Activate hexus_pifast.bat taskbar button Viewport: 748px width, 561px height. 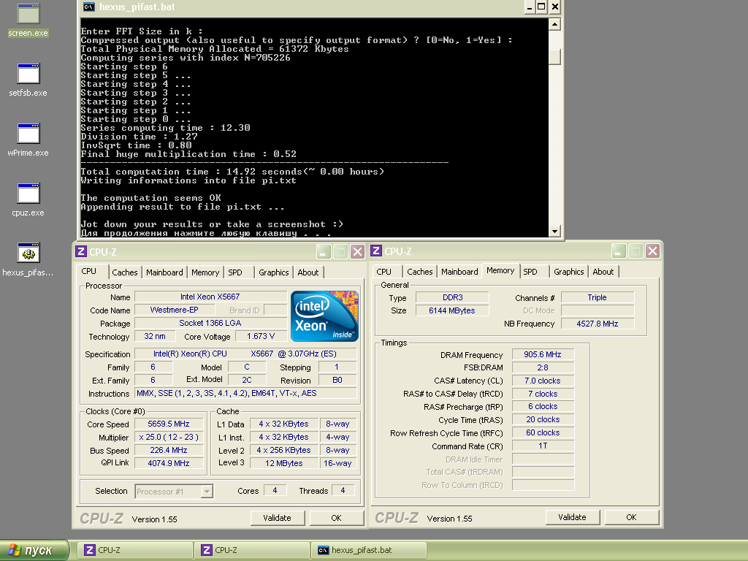pyautogui.click(x=369, y=550)
